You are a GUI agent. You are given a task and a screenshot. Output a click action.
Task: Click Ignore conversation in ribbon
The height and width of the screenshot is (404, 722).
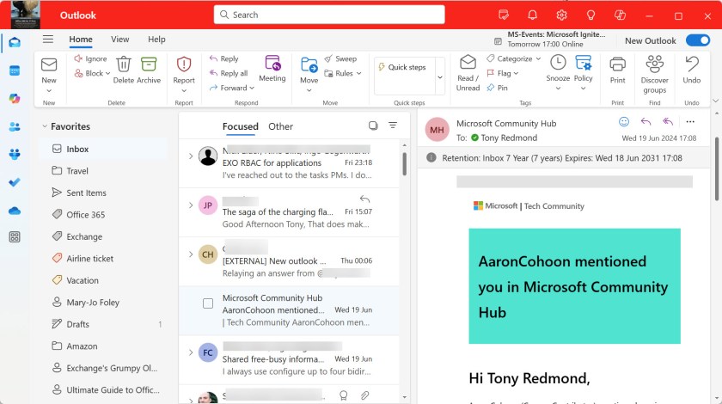[x=91, y=58]
